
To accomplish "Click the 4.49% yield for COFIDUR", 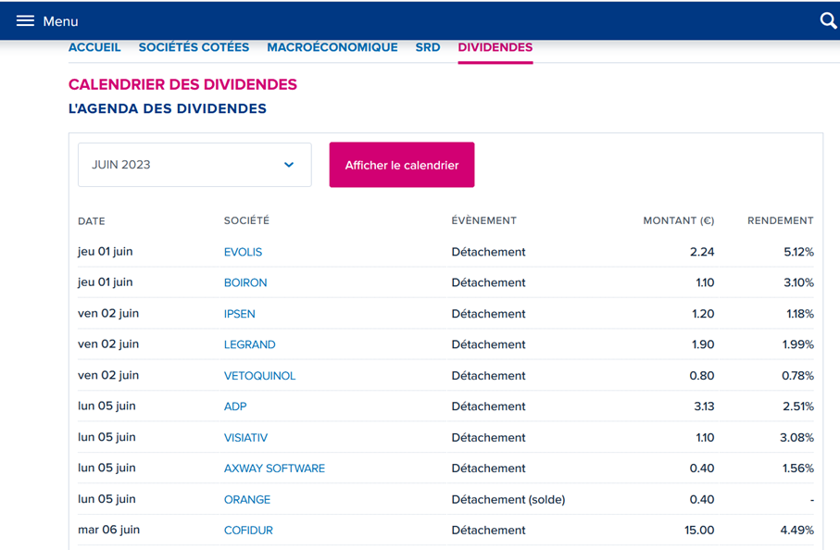I will point(797,531).
